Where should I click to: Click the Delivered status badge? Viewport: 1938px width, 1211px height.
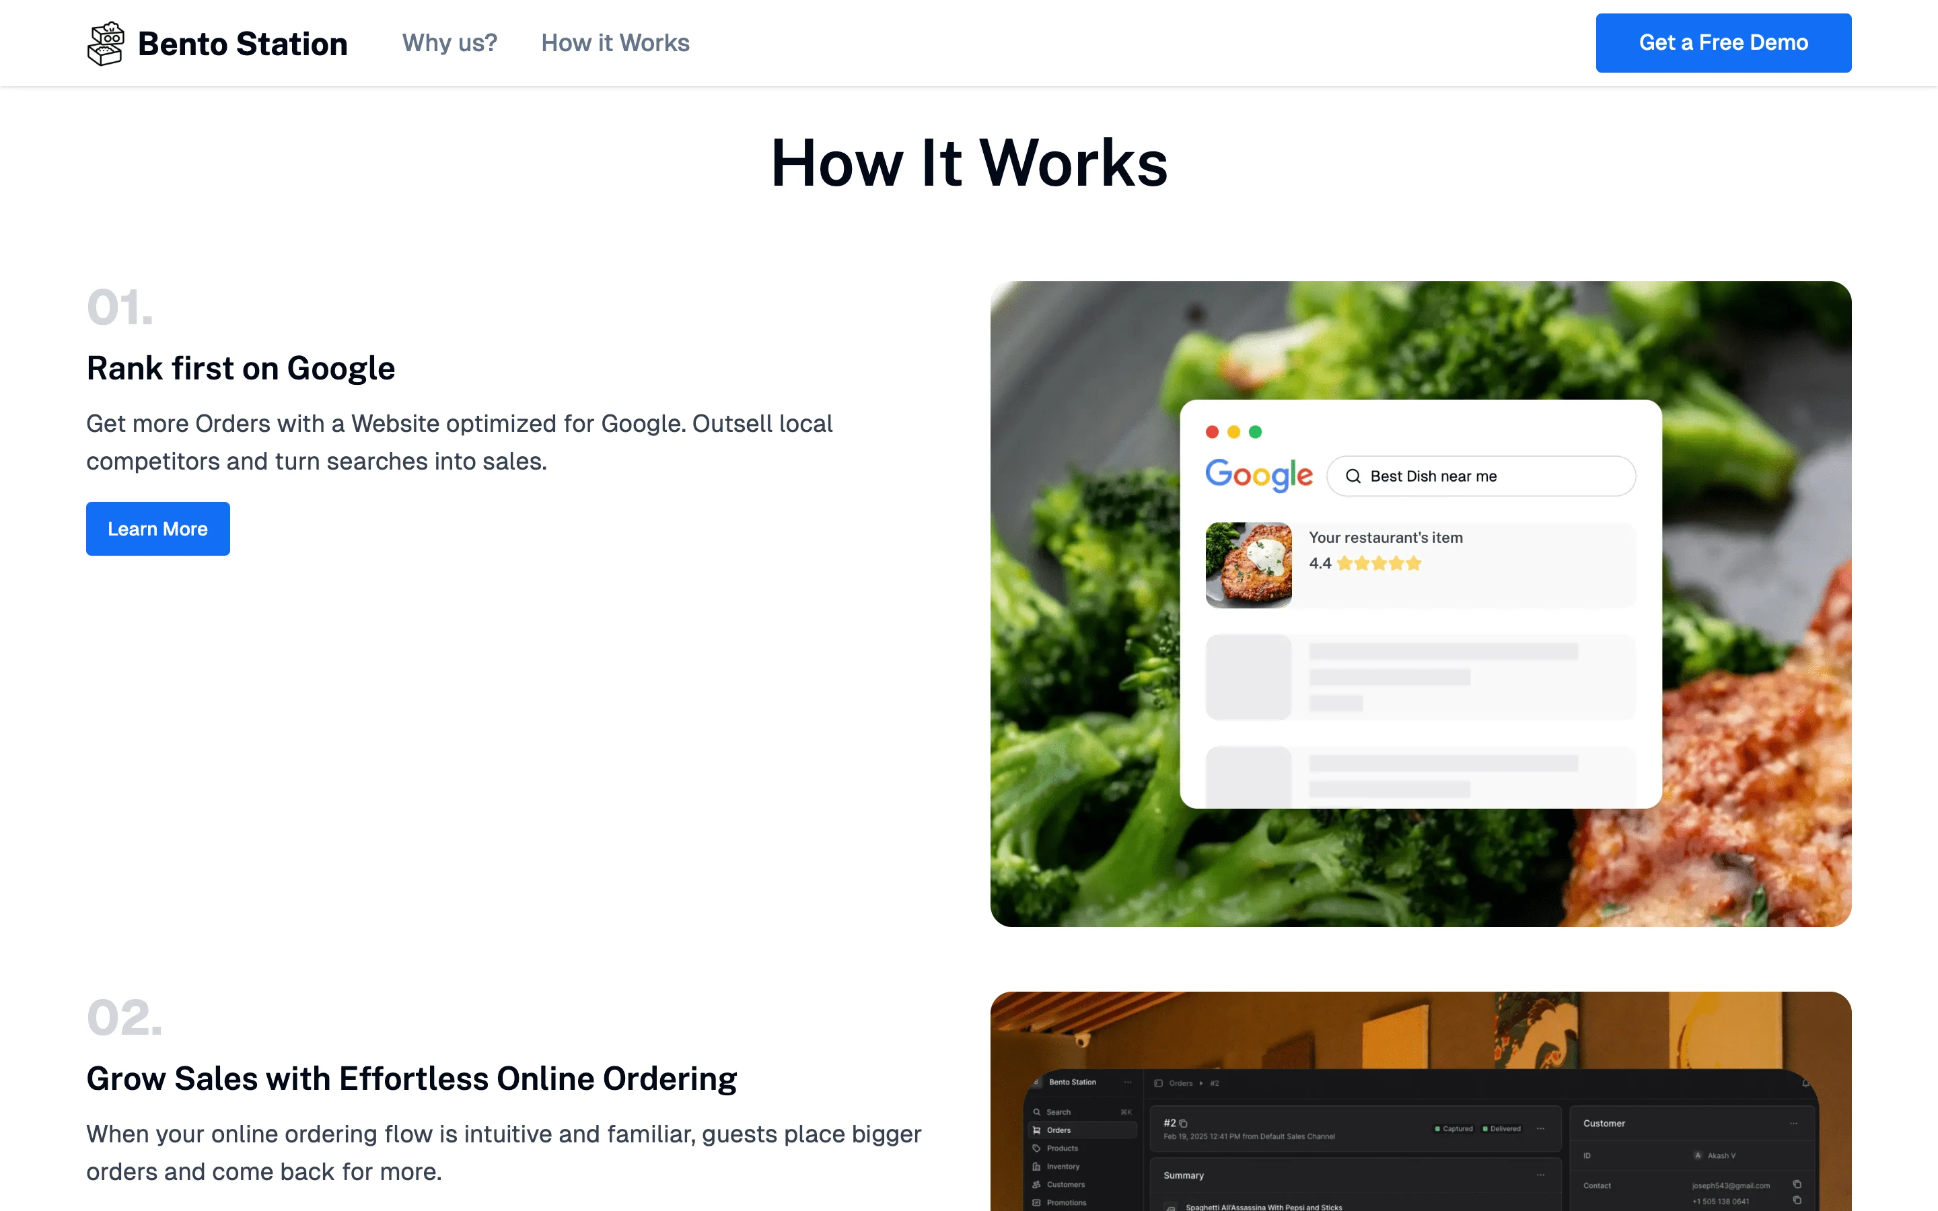pos(1501,1128)
